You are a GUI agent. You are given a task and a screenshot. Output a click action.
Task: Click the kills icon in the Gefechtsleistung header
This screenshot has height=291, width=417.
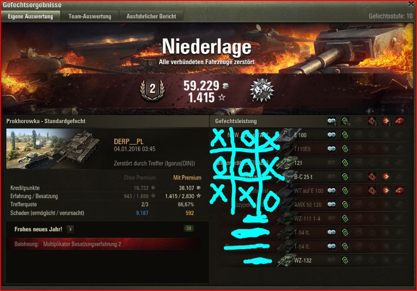(x=399, y=121)
